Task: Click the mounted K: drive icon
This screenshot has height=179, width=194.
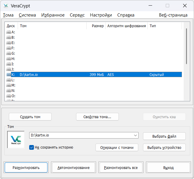Action: click(9, 75)
